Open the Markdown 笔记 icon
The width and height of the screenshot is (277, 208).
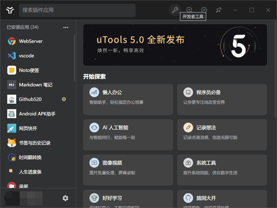pos(12,85)
